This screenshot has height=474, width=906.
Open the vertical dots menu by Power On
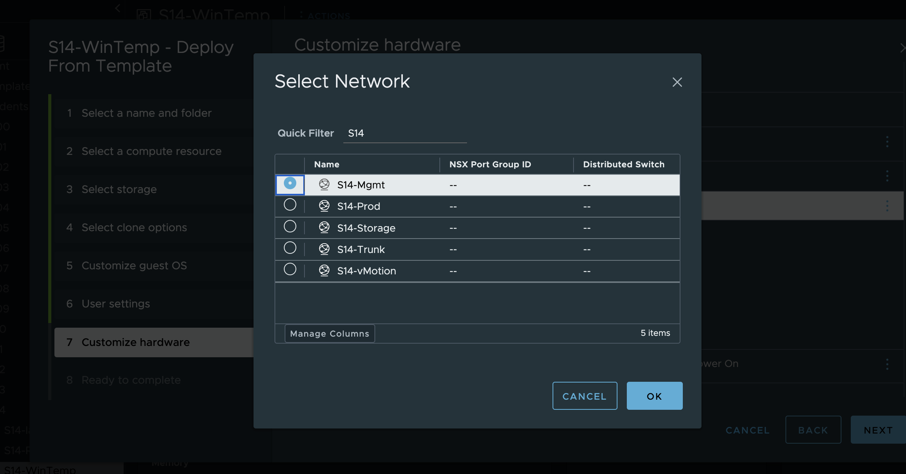click(x=887, y=364)
